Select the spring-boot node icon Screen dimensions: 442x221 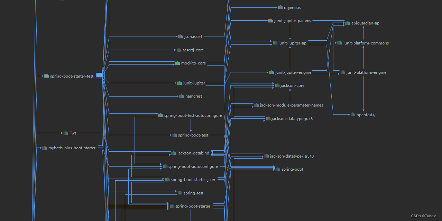click(277, 169)
